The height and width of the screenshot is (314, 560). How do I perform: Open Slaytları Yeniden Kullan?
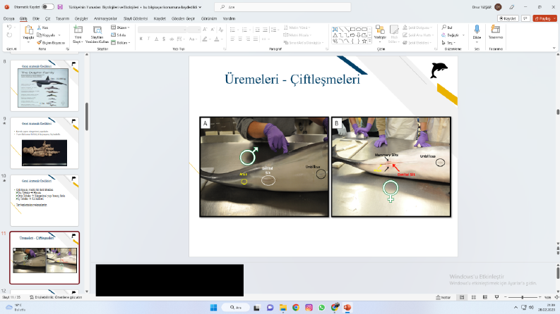pos(97,34)
